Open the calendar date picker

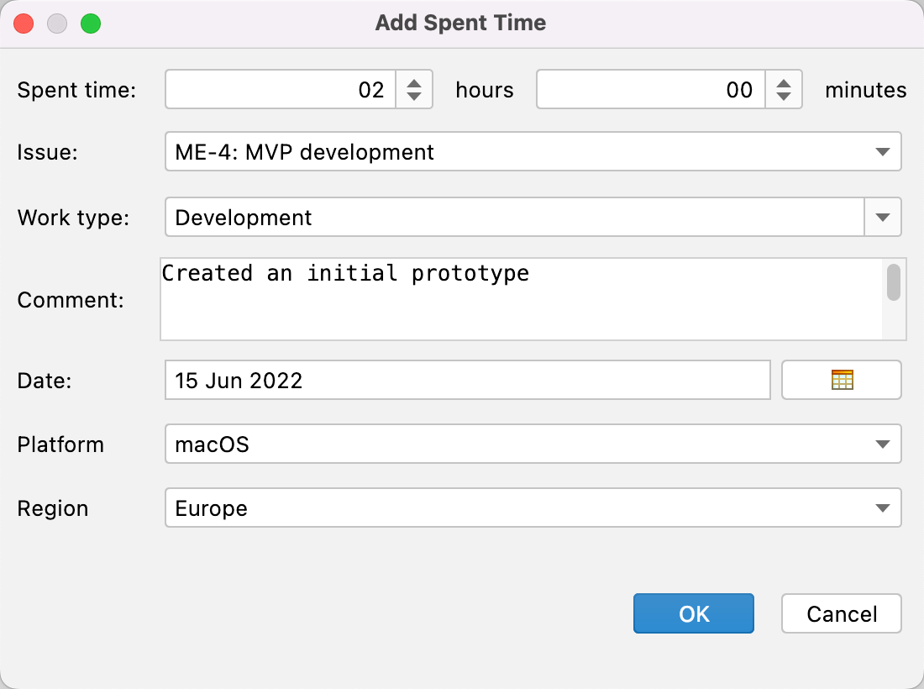pyautogui.click(x=841, y=380)
